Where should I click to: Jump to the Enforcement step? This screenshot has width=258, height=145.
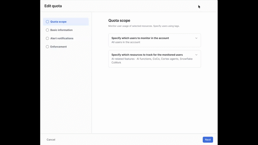tap(59, 47)
